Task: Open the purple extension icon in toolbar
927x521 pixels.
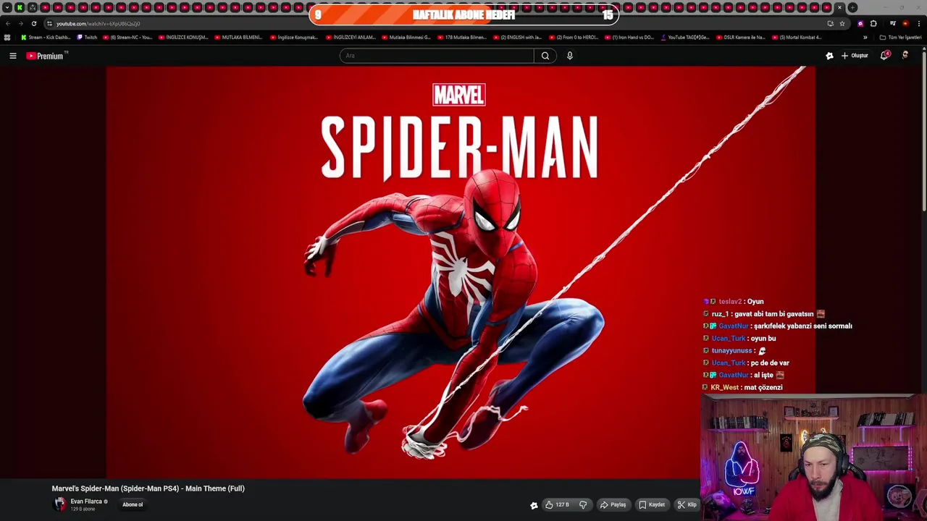Action: 860,24
